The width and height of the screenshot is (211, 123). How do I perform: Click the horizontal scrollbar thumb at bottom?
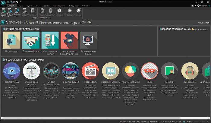[x=92, y=118]
